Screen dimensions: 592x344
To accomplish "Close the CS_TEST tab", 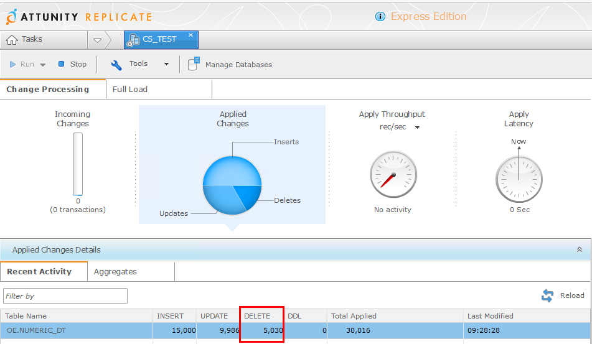I will (x=190, y=35).
